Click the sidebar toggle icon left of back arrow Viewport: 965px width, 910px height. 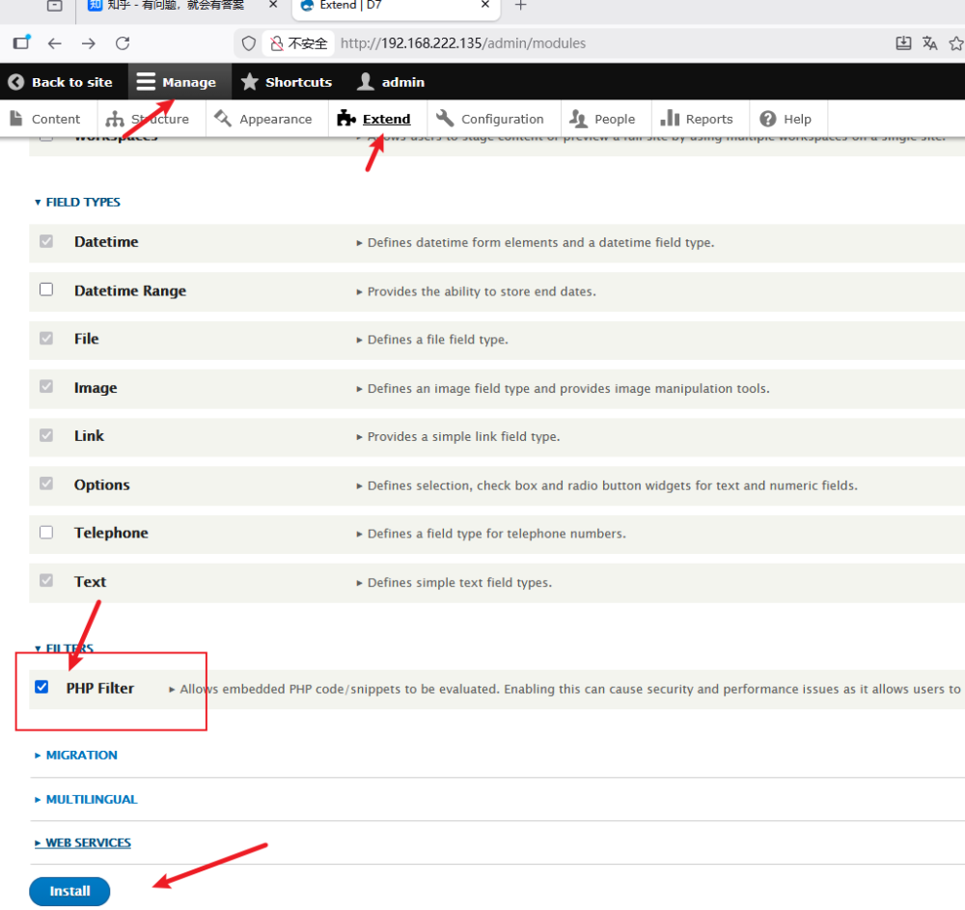point(21,42)
